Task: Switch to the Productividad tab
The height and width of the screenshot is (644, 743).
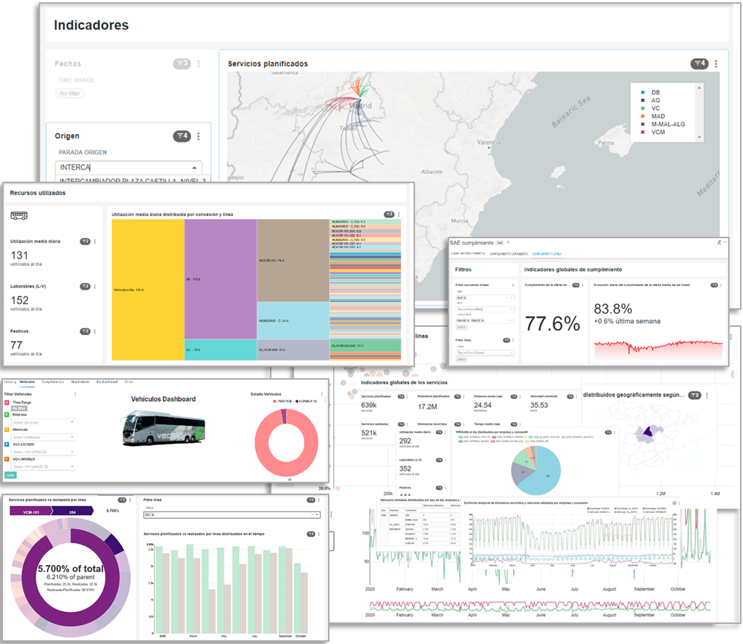Action: 107,382
